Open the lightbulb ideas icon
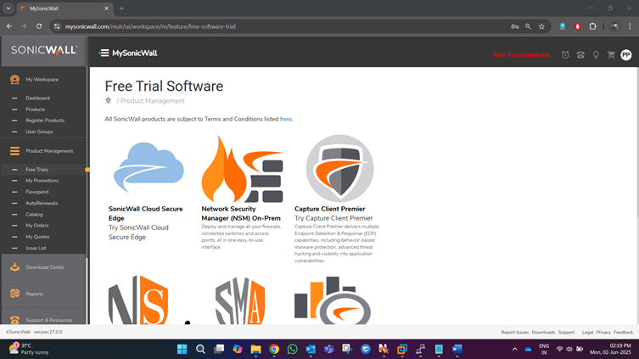The image size is (639, 359). (596, 55)
